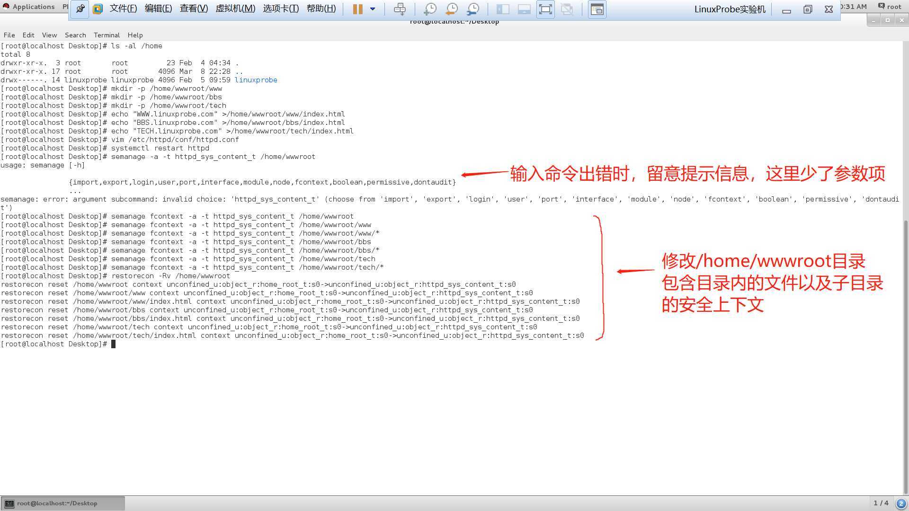Click the 'systemctl restart httpd' command line

point(105,148)
